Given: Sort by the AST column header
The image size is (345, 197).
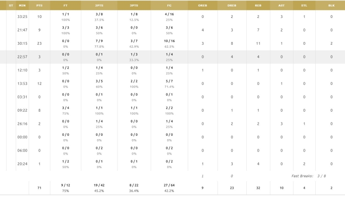Looking at the screenshot, I should point(281,5).
